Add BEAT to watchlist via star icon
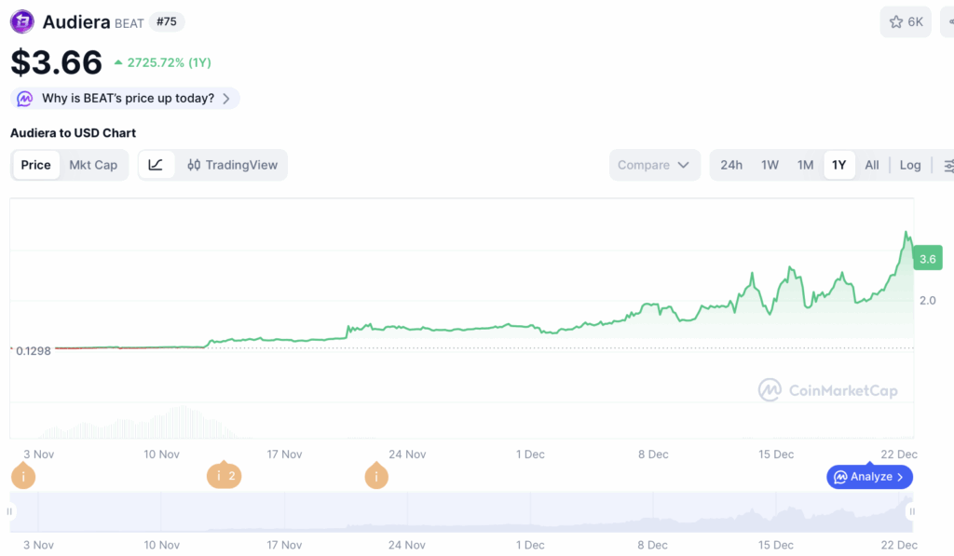 tap(895, 22)
